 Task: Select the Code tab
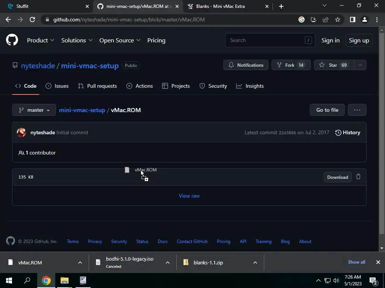[26, 86]
